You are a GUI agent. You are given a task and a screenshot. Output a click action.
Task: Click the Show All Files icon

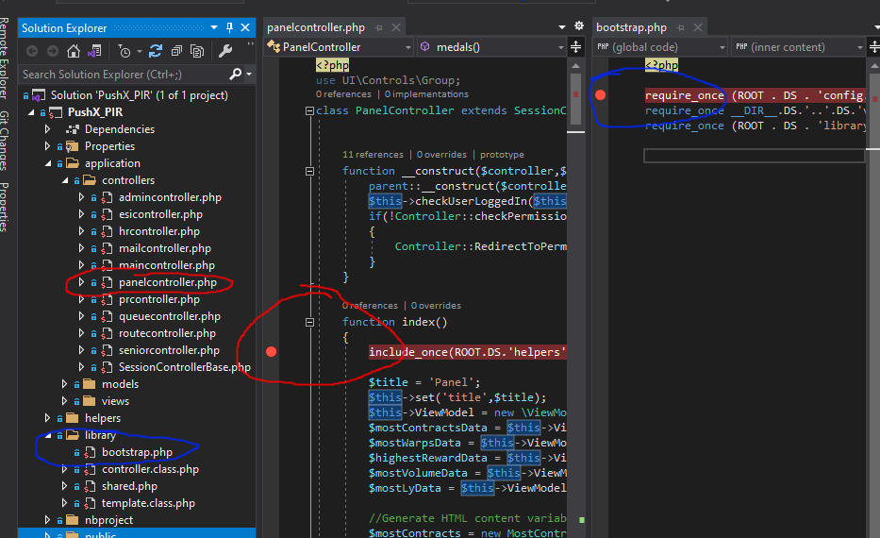(x=197, y=51)
